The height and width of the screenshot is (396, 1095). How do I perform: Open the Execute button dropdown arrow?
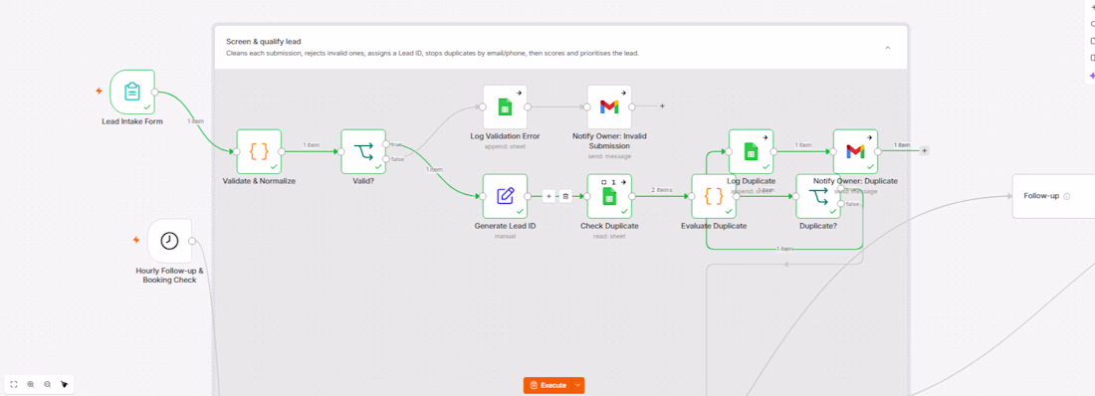(x=577, y=385)
